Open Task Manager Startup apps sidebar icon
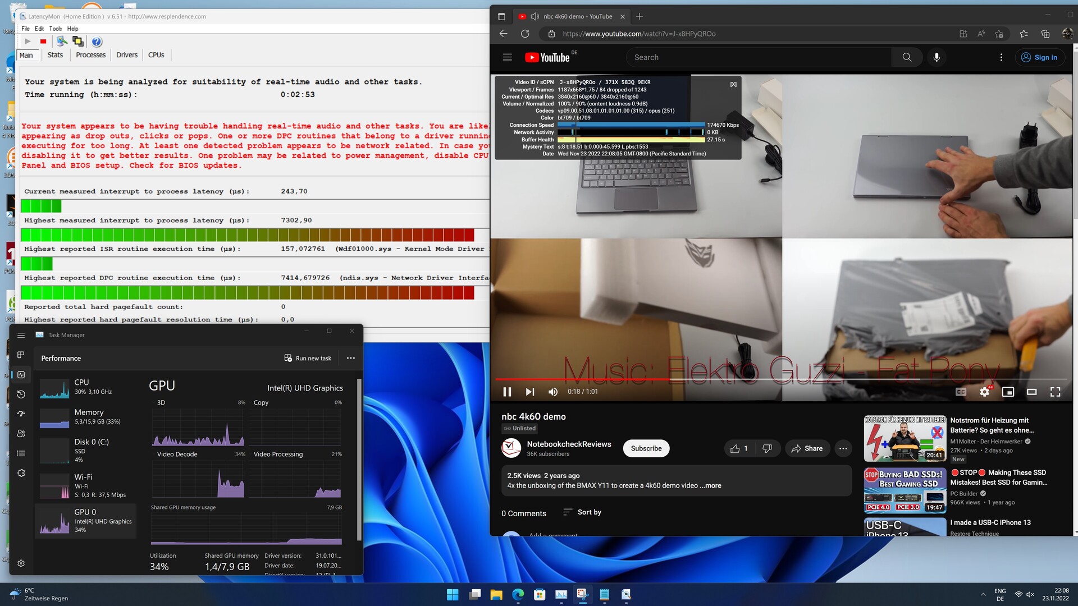This screenshot has width=1078, height=606. 21,414
